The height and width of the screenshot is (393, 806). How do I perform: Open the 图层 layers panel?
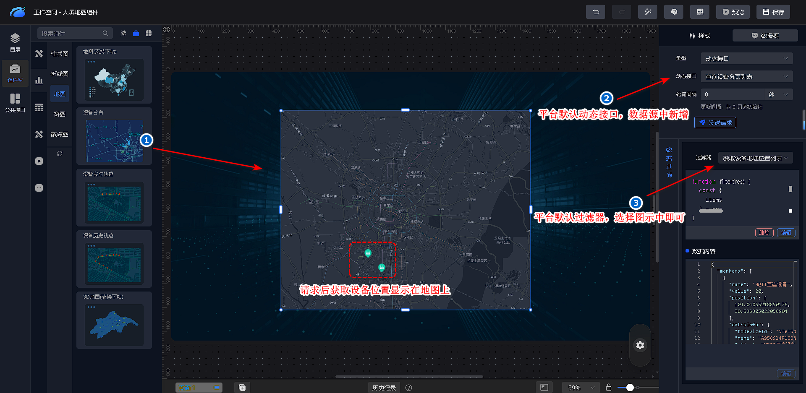(15, 42)
